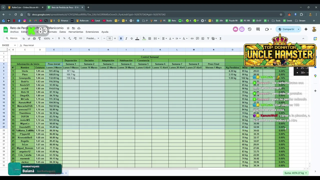Open text rotation dropdown
Viewport: 320px width, 180px height.
coord(185,38)
